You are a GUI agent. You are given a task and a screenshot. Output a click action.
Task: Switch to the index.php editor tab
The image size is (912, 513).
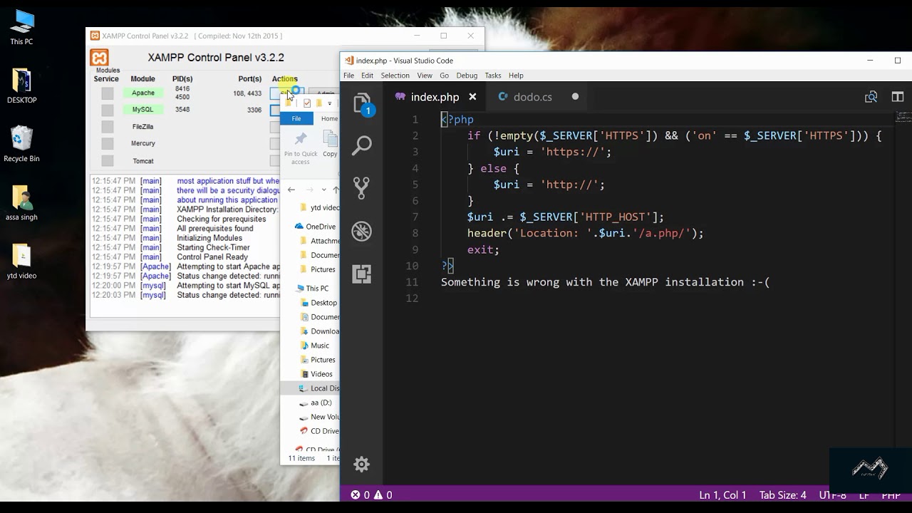point(435,97)
